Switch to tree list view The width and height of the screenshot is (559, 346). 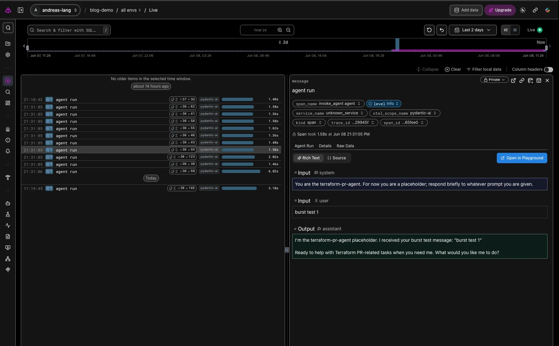click(x=506, y=30)
